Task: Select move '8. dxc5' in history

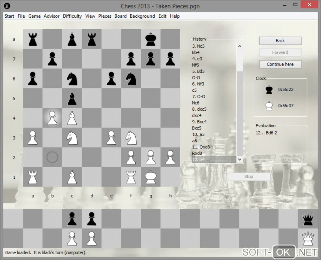Action: tap(199, 109)
